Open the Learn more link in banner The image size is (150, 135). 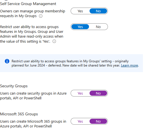(x=129, y=65)
